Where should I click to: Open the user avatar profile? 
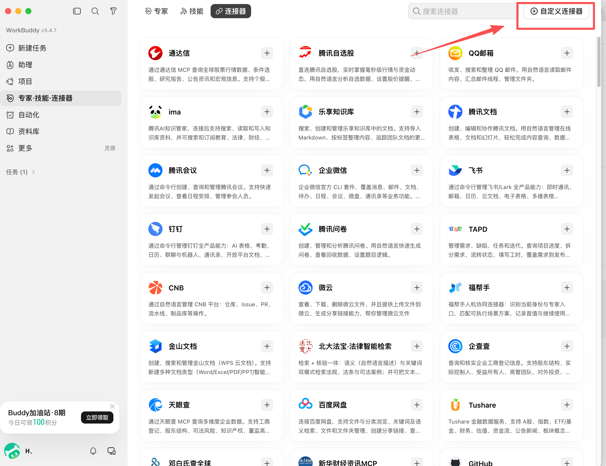[12, 451]
